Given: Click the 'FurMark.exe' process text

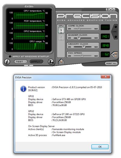Looking at the screenshot, I should coord(59,135).
